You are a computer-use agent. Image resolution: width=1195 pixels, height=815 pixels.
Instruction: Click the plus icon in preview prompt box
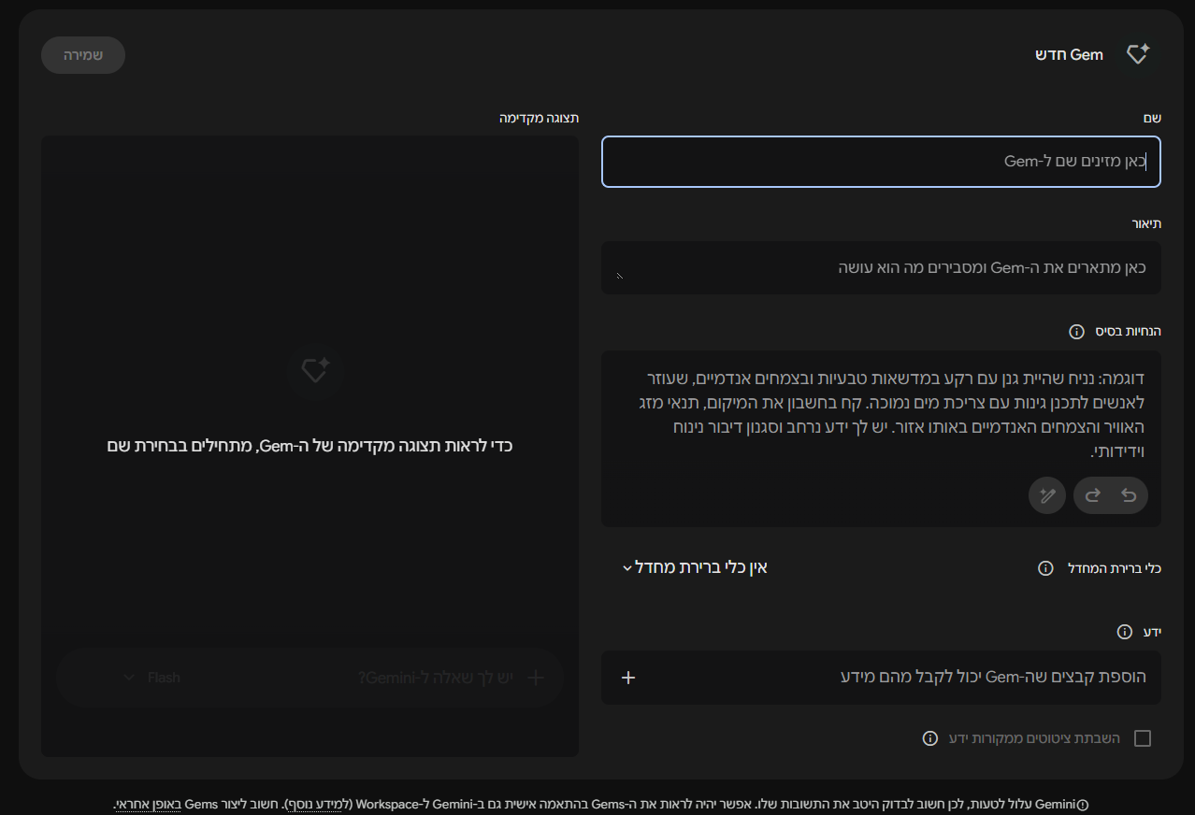[x=536, y=678]
